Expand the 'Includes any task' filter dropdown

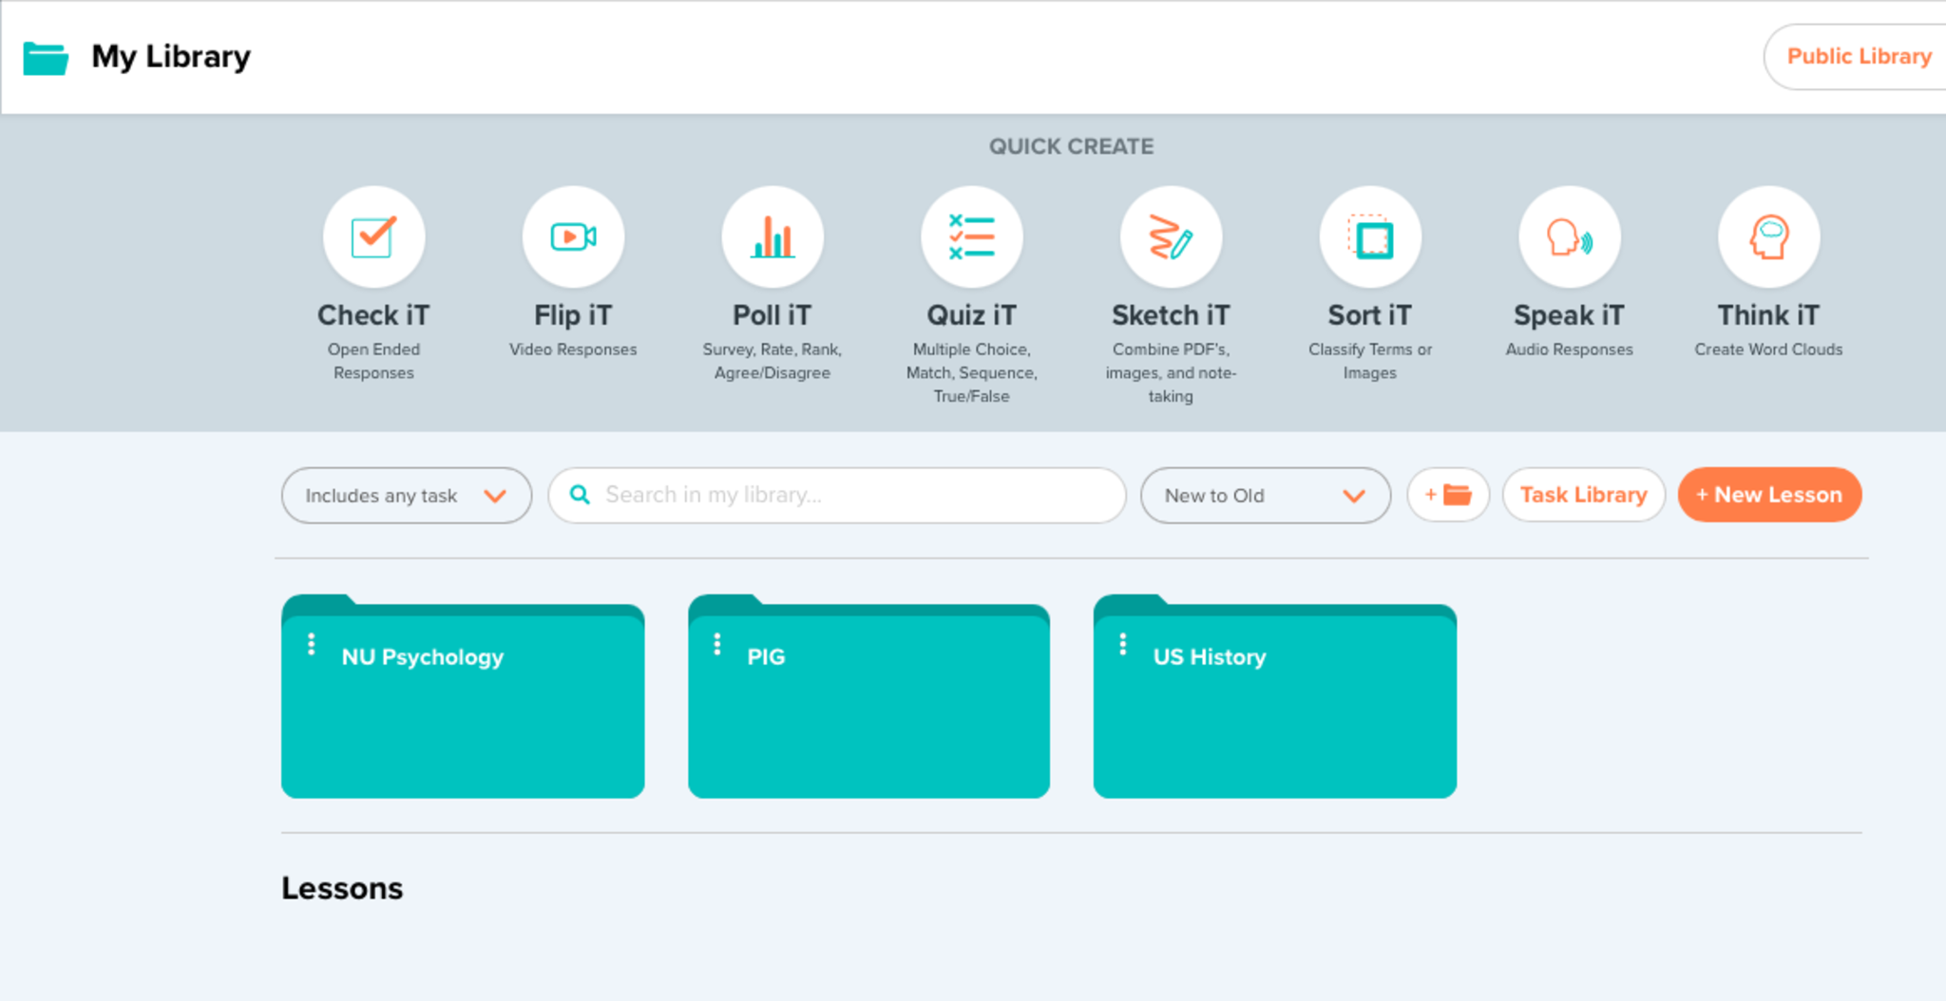(x=406, y=495)
